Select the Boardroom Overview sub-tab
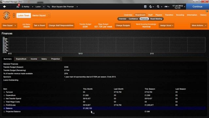The image size is (209, 118). (122, 19)
